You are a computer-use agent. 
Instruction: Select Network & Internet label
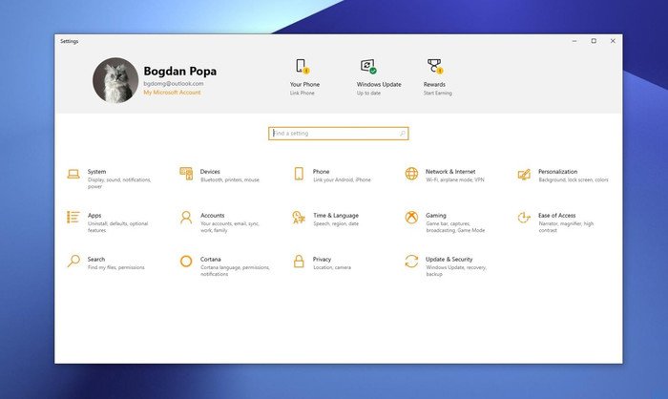point(450,172)
